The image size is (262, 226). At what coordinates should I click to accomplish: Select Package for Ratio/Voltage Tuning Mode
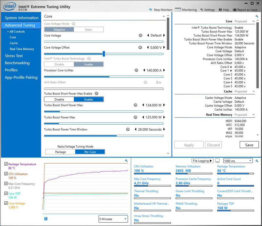click(60, 152)
